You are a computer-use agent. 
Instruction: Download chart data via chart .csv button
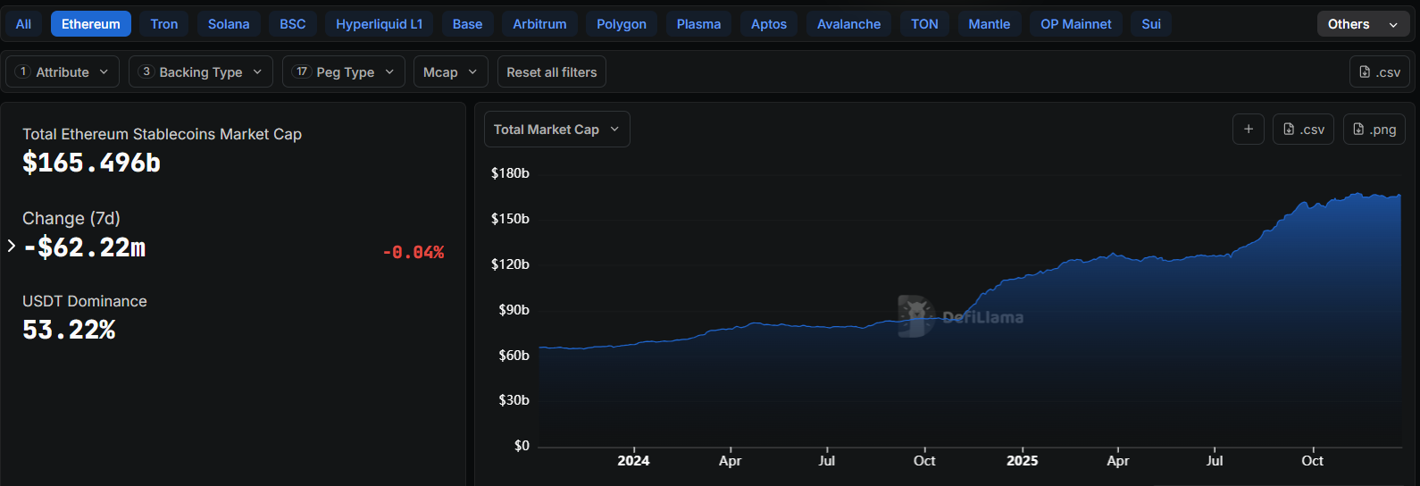click(x=1303, y=130)
